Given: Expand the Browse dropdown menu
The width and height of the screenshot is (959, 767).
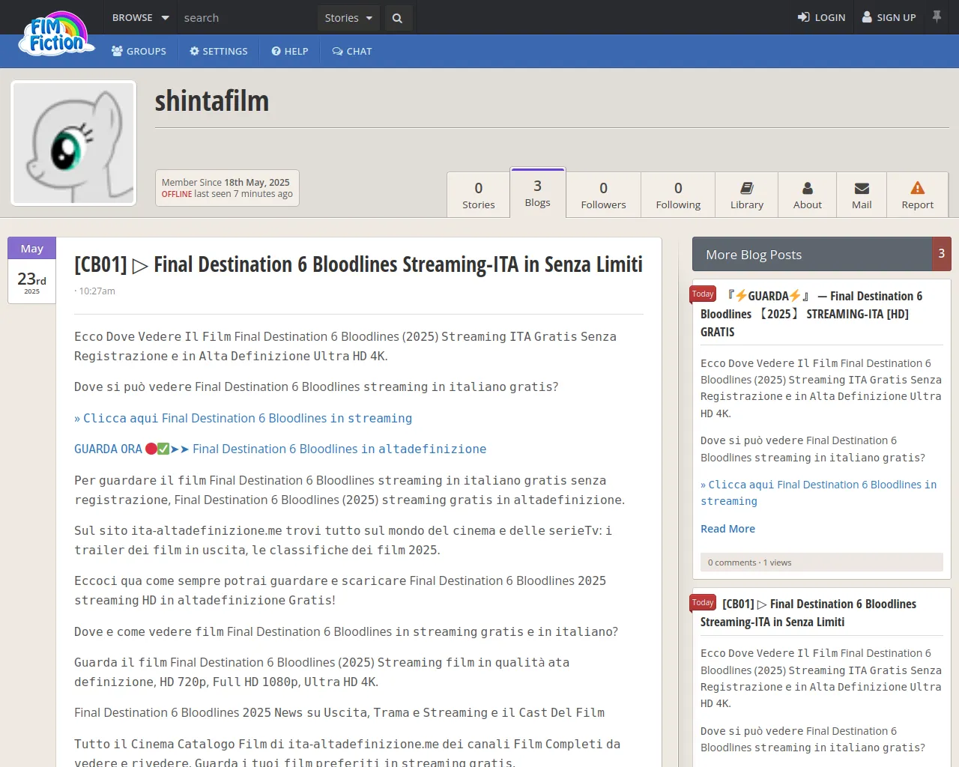Looking at the screenshot, I should click(140, 17).
